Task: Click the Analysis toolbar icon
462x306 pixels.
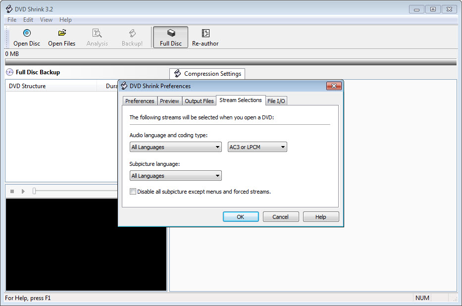Action: pyautogui.click(x=97, y=33)
